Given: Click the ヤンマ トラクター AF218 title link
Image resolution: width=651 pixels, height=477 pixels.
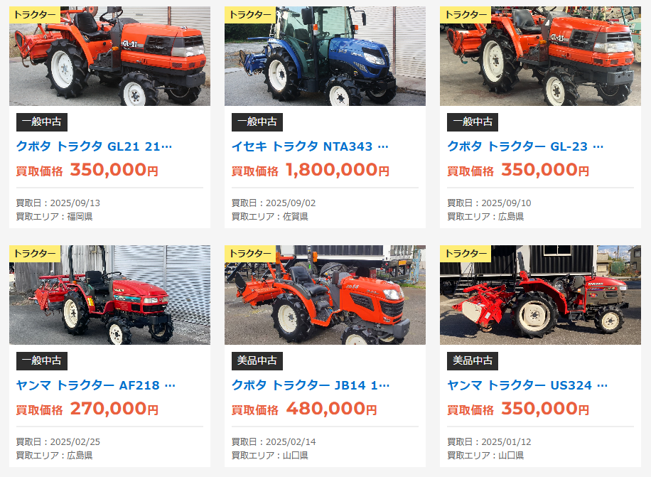Looking at the screenshot, I should click(95, 385).
